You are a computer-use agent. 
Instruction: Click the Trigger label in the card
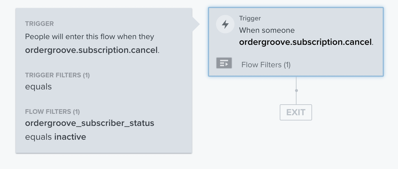click(250, 18)
